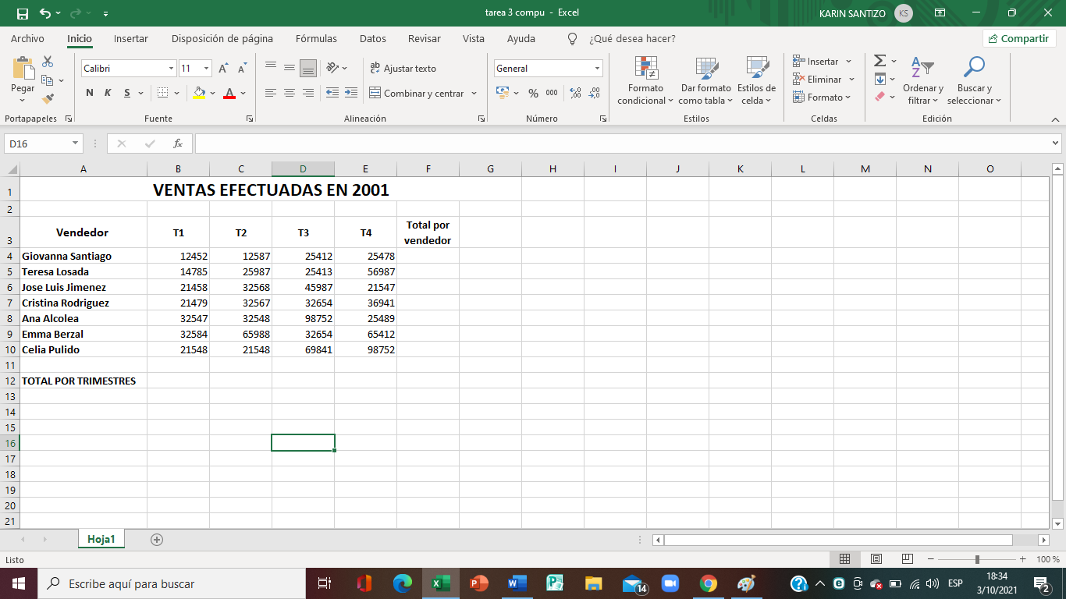Toggle Normal view in status bar

[x=844, y=559]
